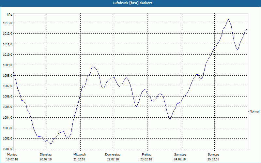This screenshot has height=163, width=261.
Task: Click the 1002,0 axis value
Action: coord(8,139)
